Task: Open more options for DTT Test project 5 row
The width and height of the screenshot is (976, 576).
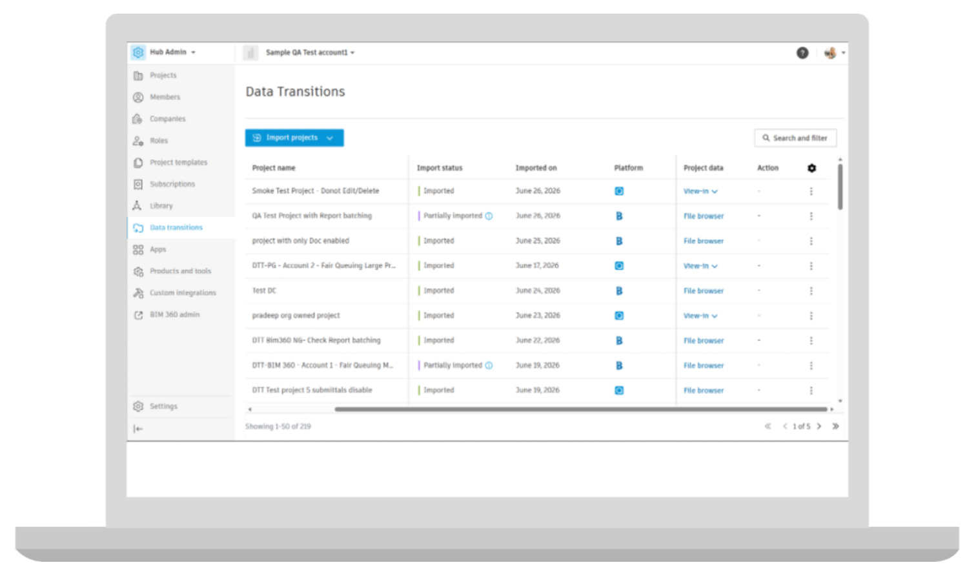Action: [x=811, y=391]
